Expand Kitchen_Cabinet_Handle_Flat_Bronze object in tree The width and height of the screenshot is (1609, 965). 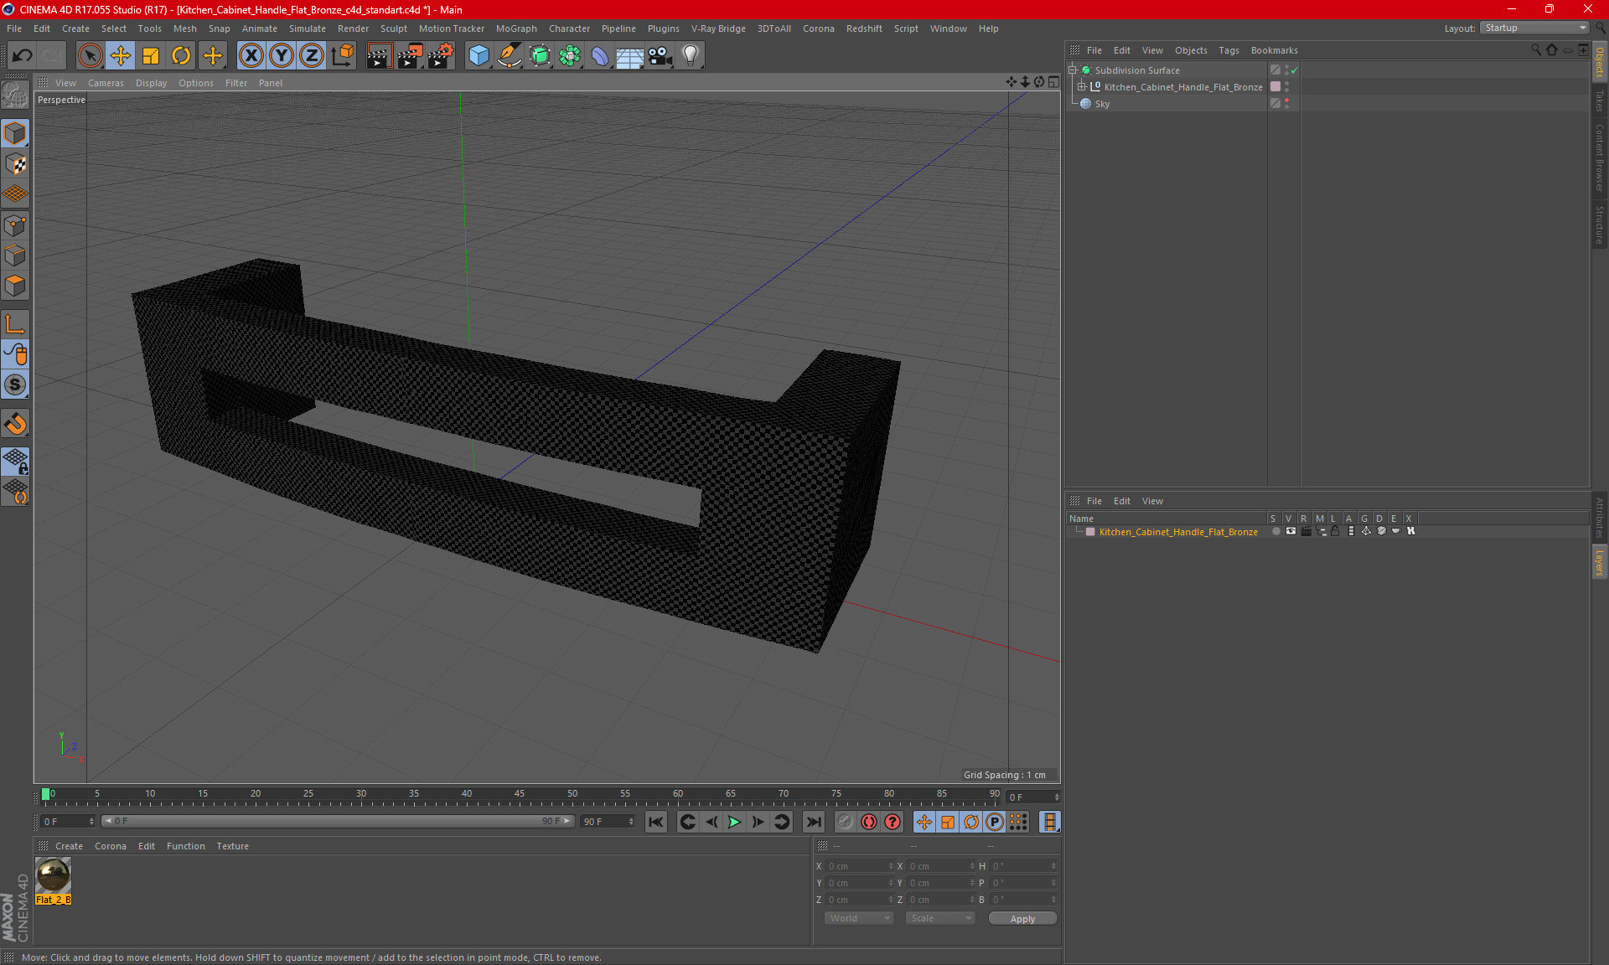point(1082,86)
